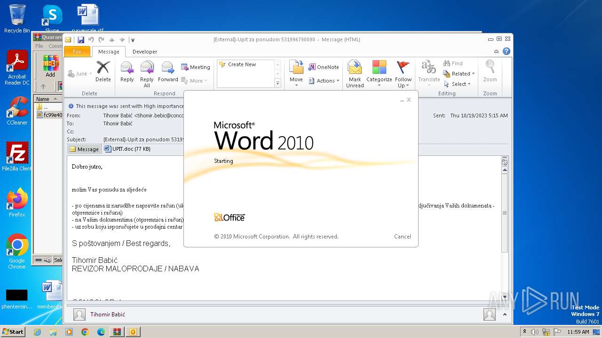Open Firefox desktop icon
The height and width of the screenshot is (338, 602).
[17, 202]
